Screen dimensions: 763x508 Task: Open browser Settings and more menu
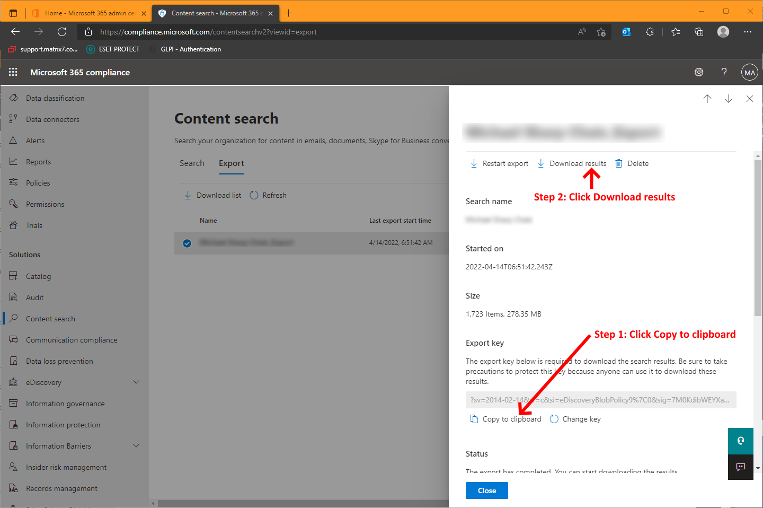point(748,32)
